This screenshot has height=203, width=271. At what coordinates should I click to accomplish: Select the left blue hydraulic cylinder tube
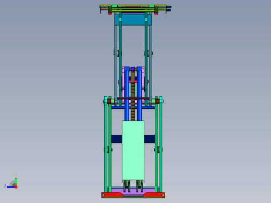tap(127, 95)
